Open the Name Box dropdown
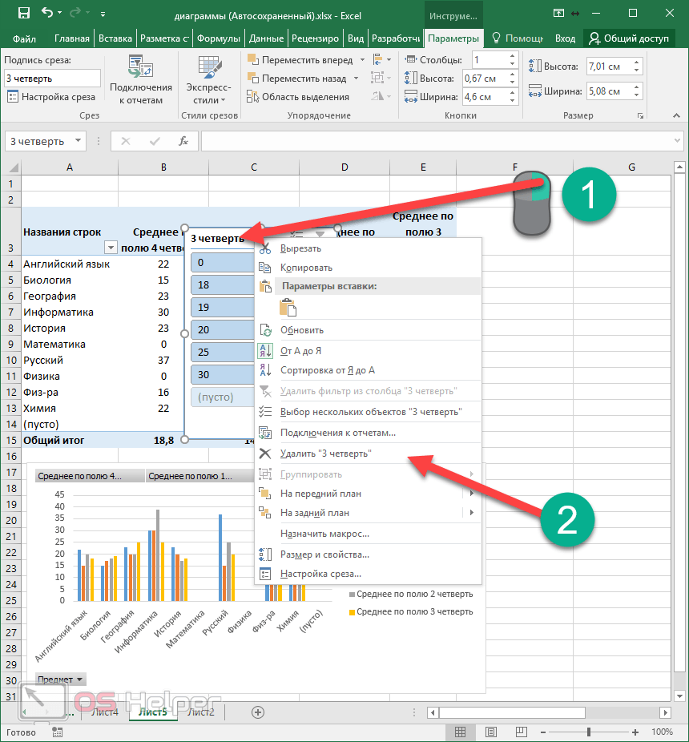 [78, 141]
